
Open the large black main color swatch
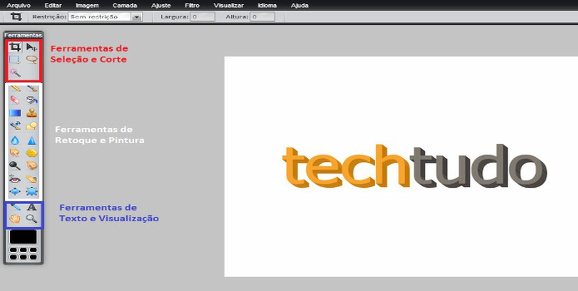[23, 237]
